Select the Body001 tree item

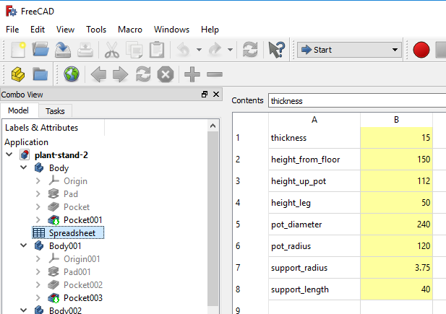point(65,246)
